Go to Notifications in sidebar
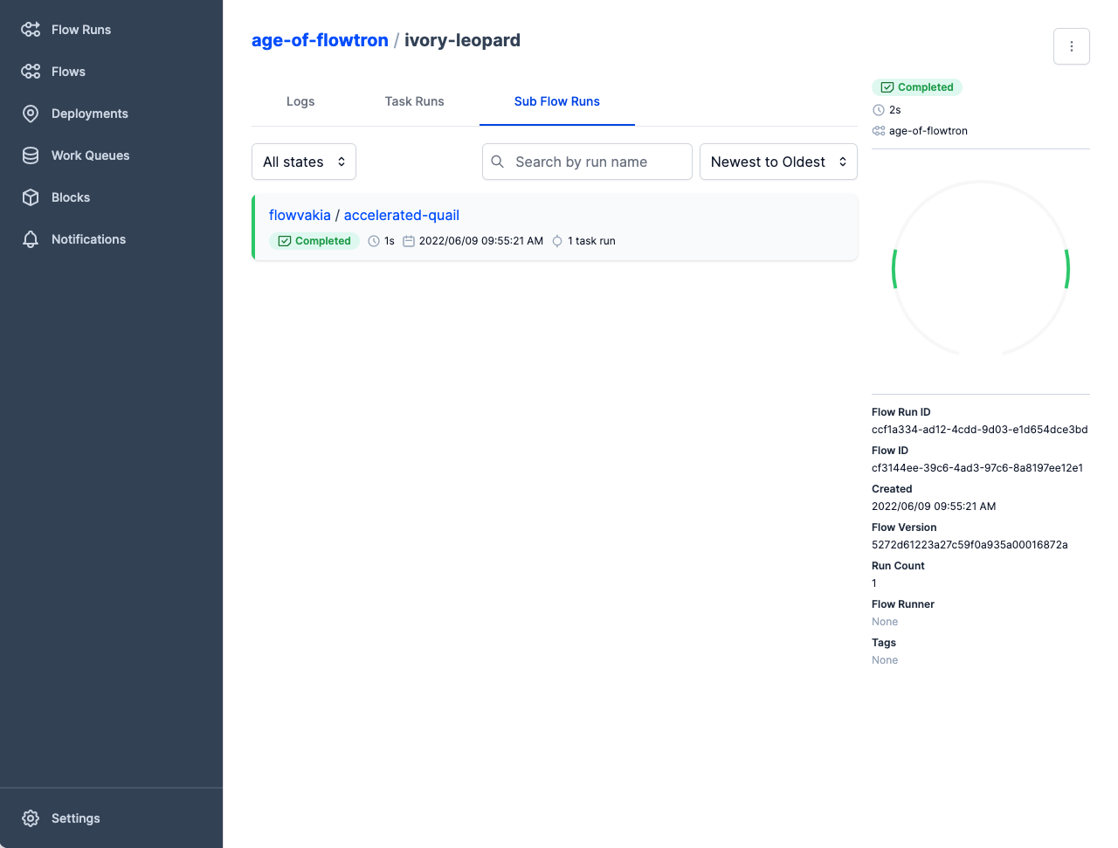 point(88,239)
